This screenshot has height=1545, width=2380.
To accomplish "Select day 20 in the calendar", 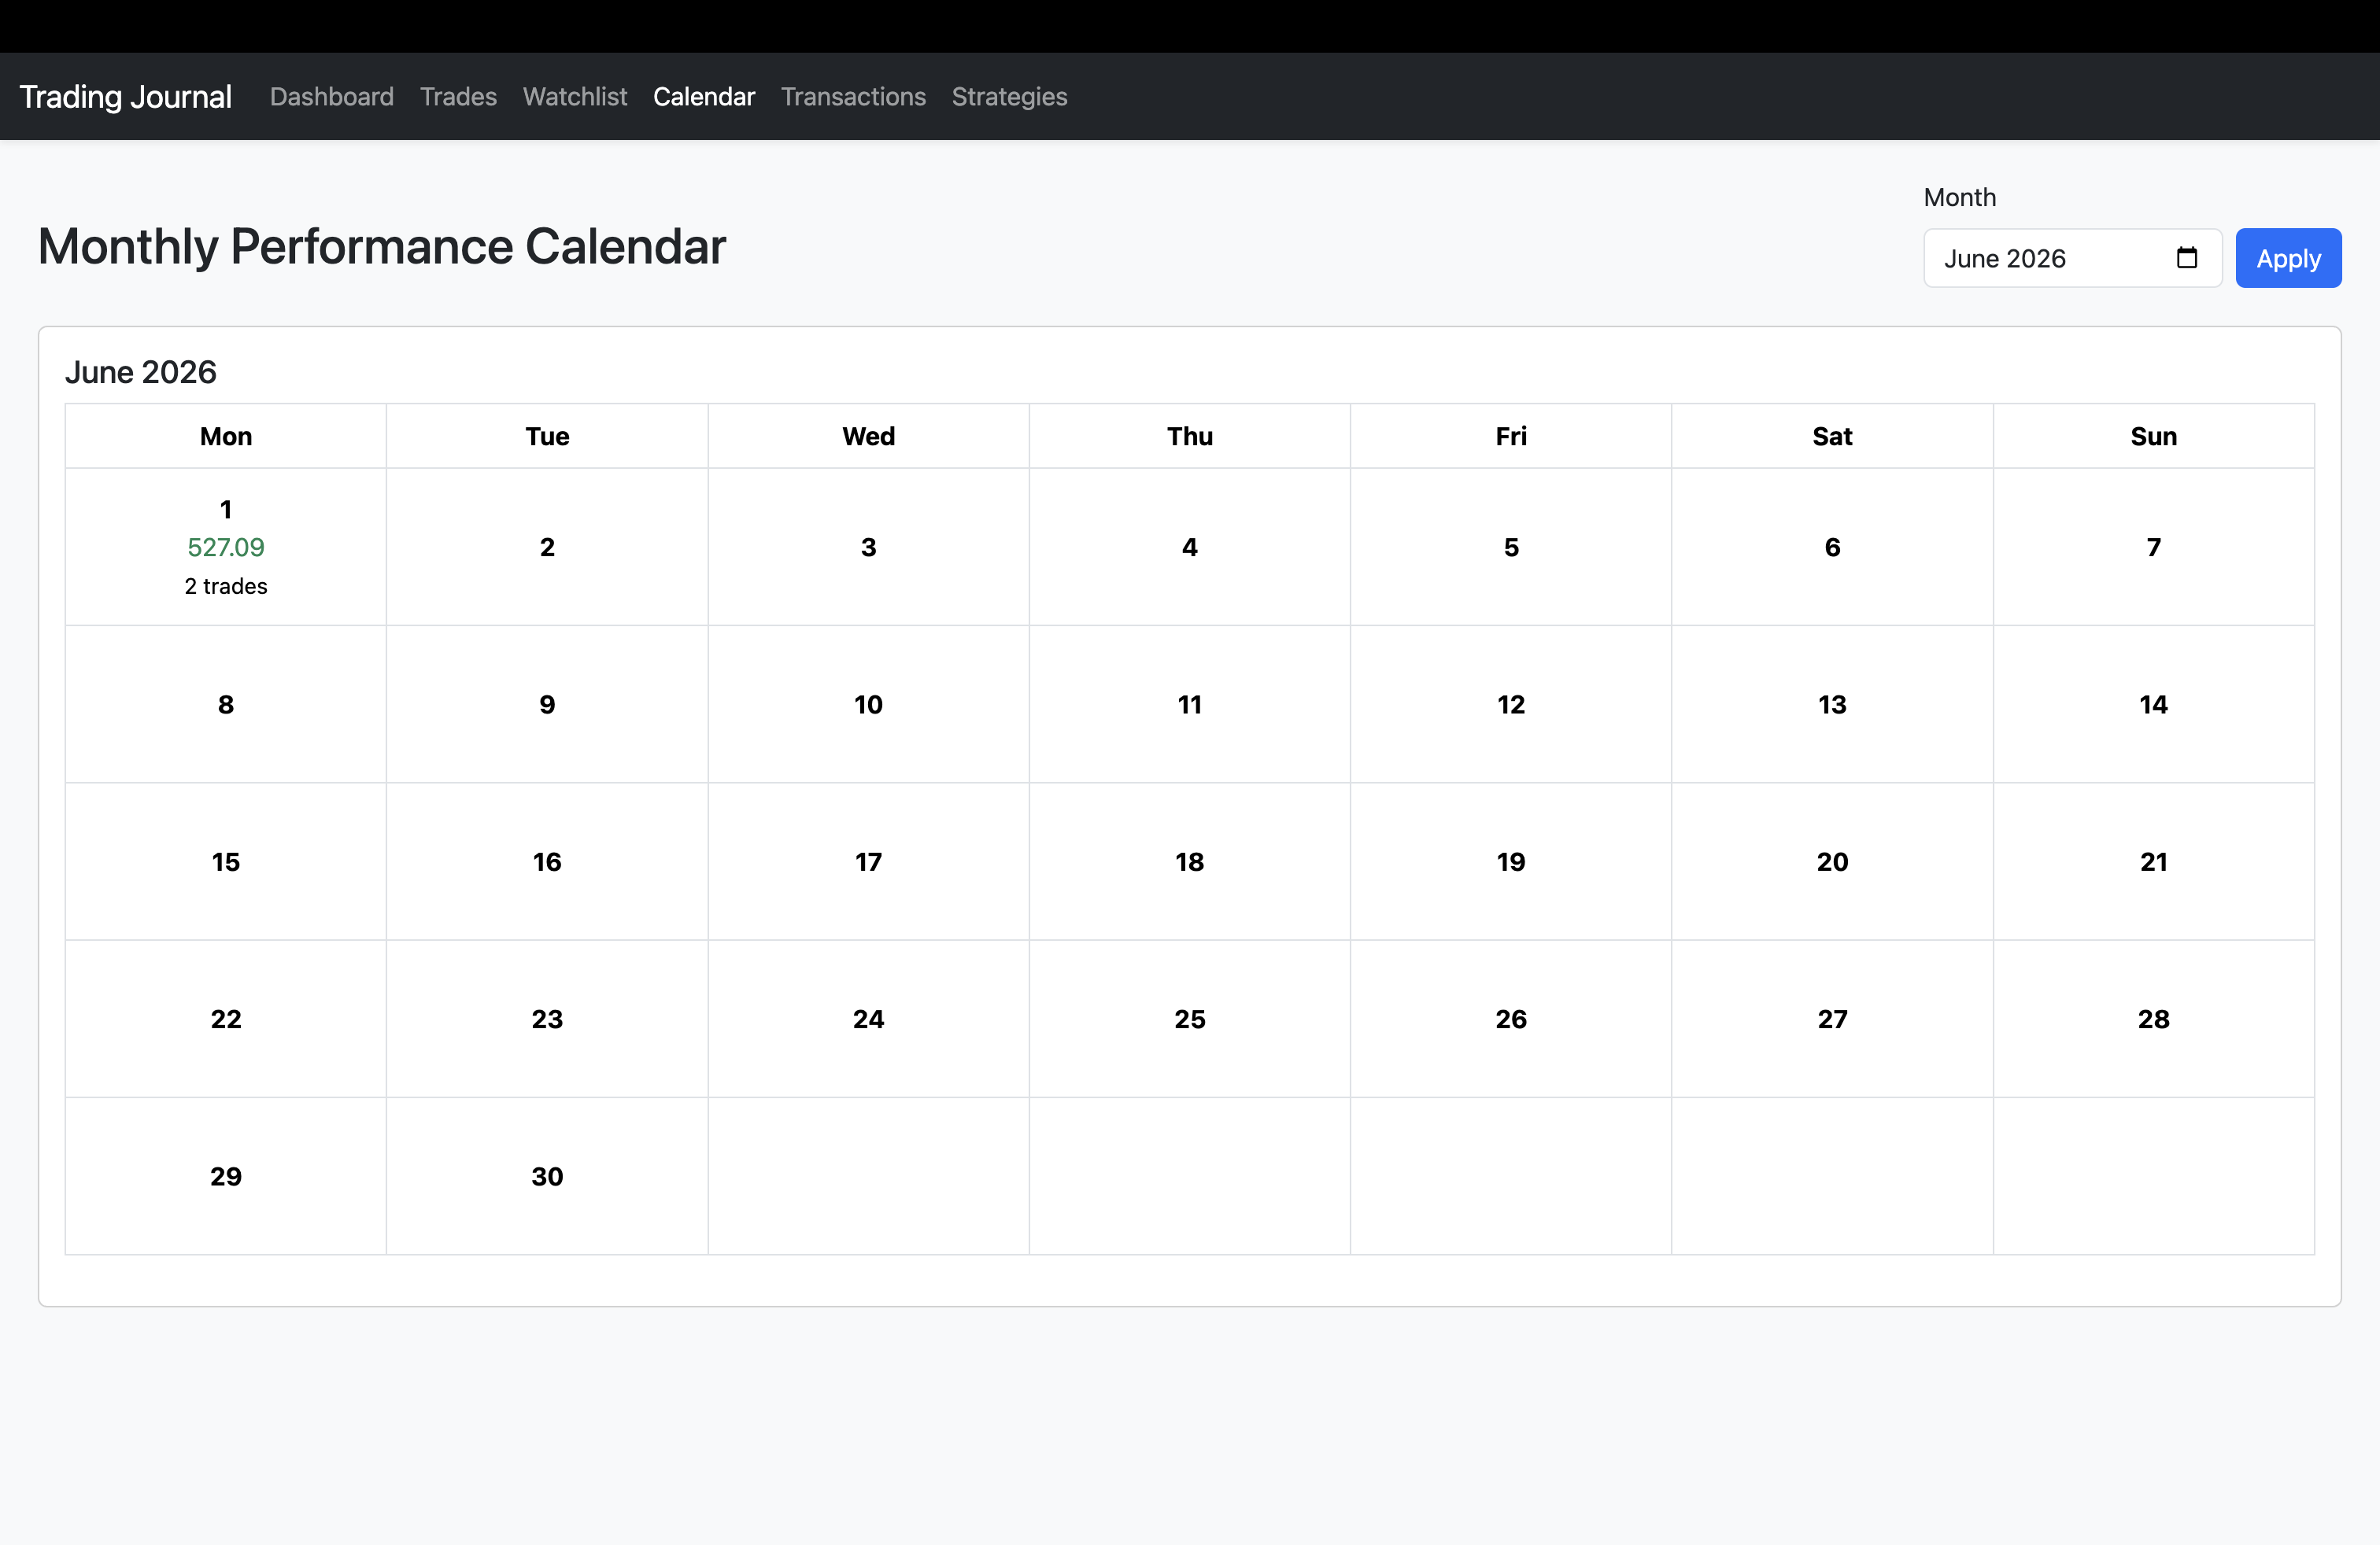I will [x=1832, y=861].
